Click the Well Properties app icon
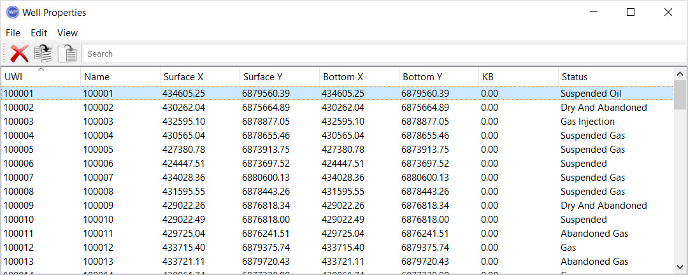The image size is (688, 275). pyautogui.click(x=12, y=12)
